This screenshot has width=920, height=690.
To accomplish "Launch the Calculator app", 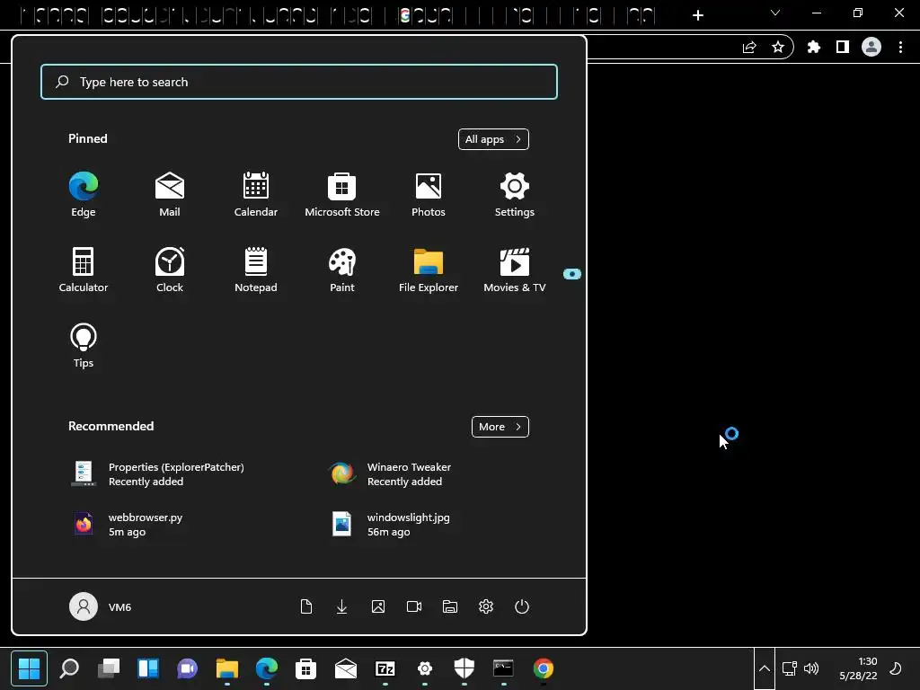I will click(84, 270).
